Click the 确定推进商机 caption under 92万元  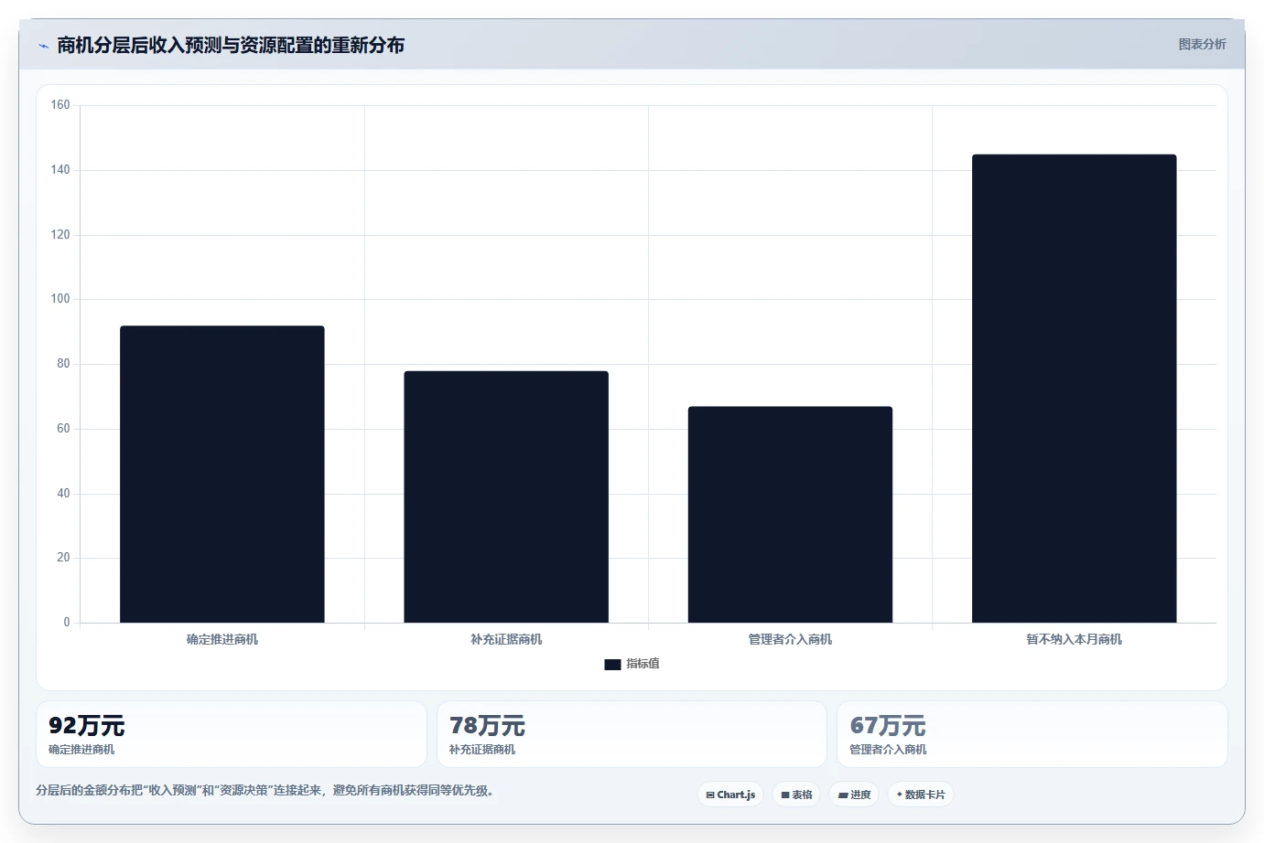pos(81,750)
